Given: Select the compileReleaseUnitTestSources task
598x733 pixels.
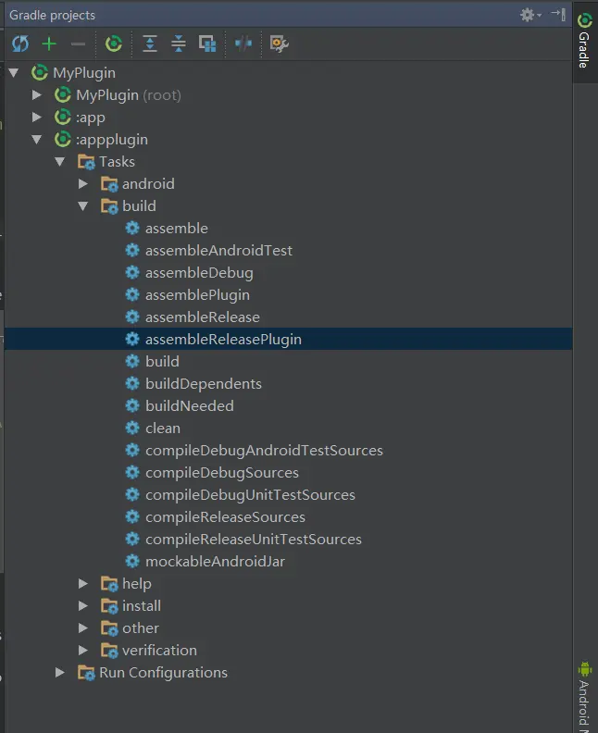Looking at the screenshot, I should 253,539.
